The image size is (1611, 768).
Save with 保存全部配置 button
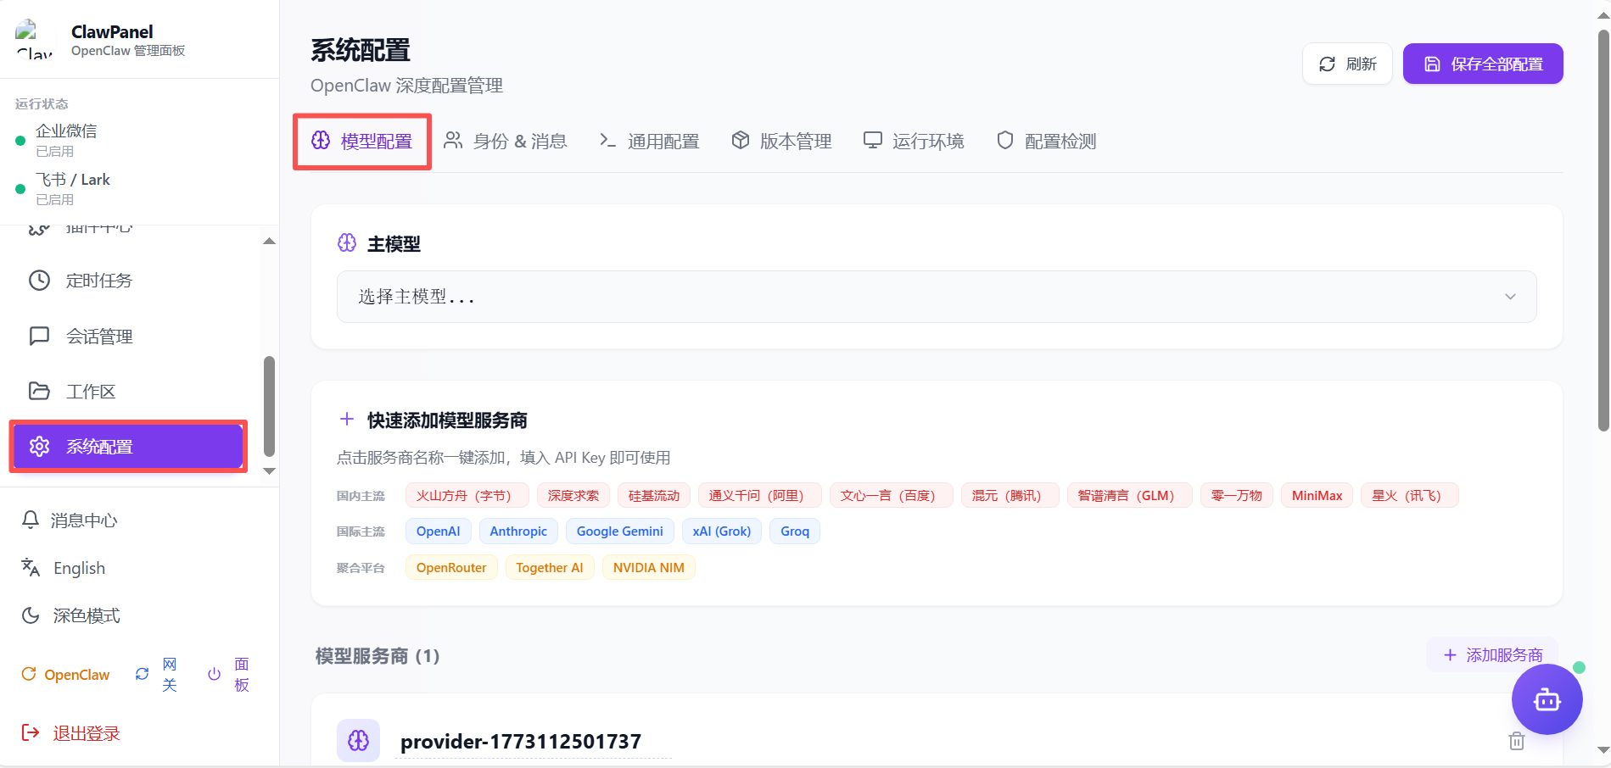tap(1483, 64)
